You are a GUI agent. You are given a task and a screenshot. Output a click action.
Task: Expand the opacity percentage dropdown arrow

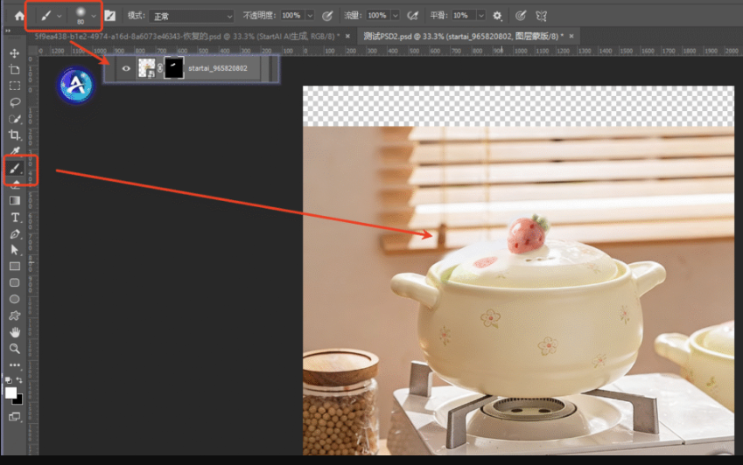pyautogui.click(x=311, y=16)
